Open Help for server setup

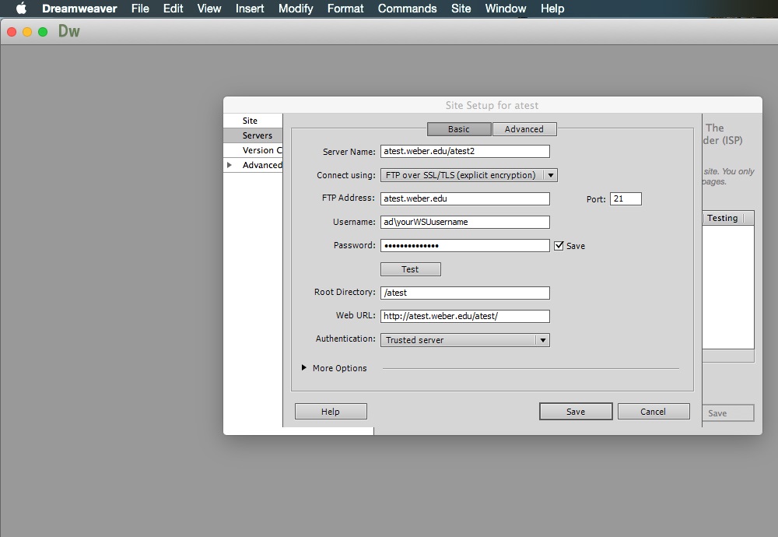pyautogui.click(x=331, y=412)
